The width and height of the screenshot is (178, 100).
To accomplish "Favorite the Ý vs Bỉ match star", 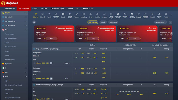I will 34,99.
